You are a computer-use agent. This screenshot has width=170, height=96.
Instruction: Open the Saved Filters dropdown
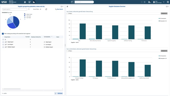(x=37, y=9)
